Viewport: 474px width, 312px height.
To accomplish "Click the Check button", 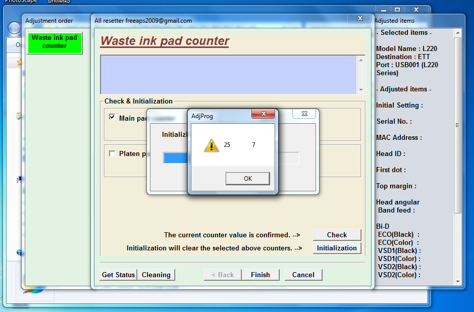I will pos(337,235).
